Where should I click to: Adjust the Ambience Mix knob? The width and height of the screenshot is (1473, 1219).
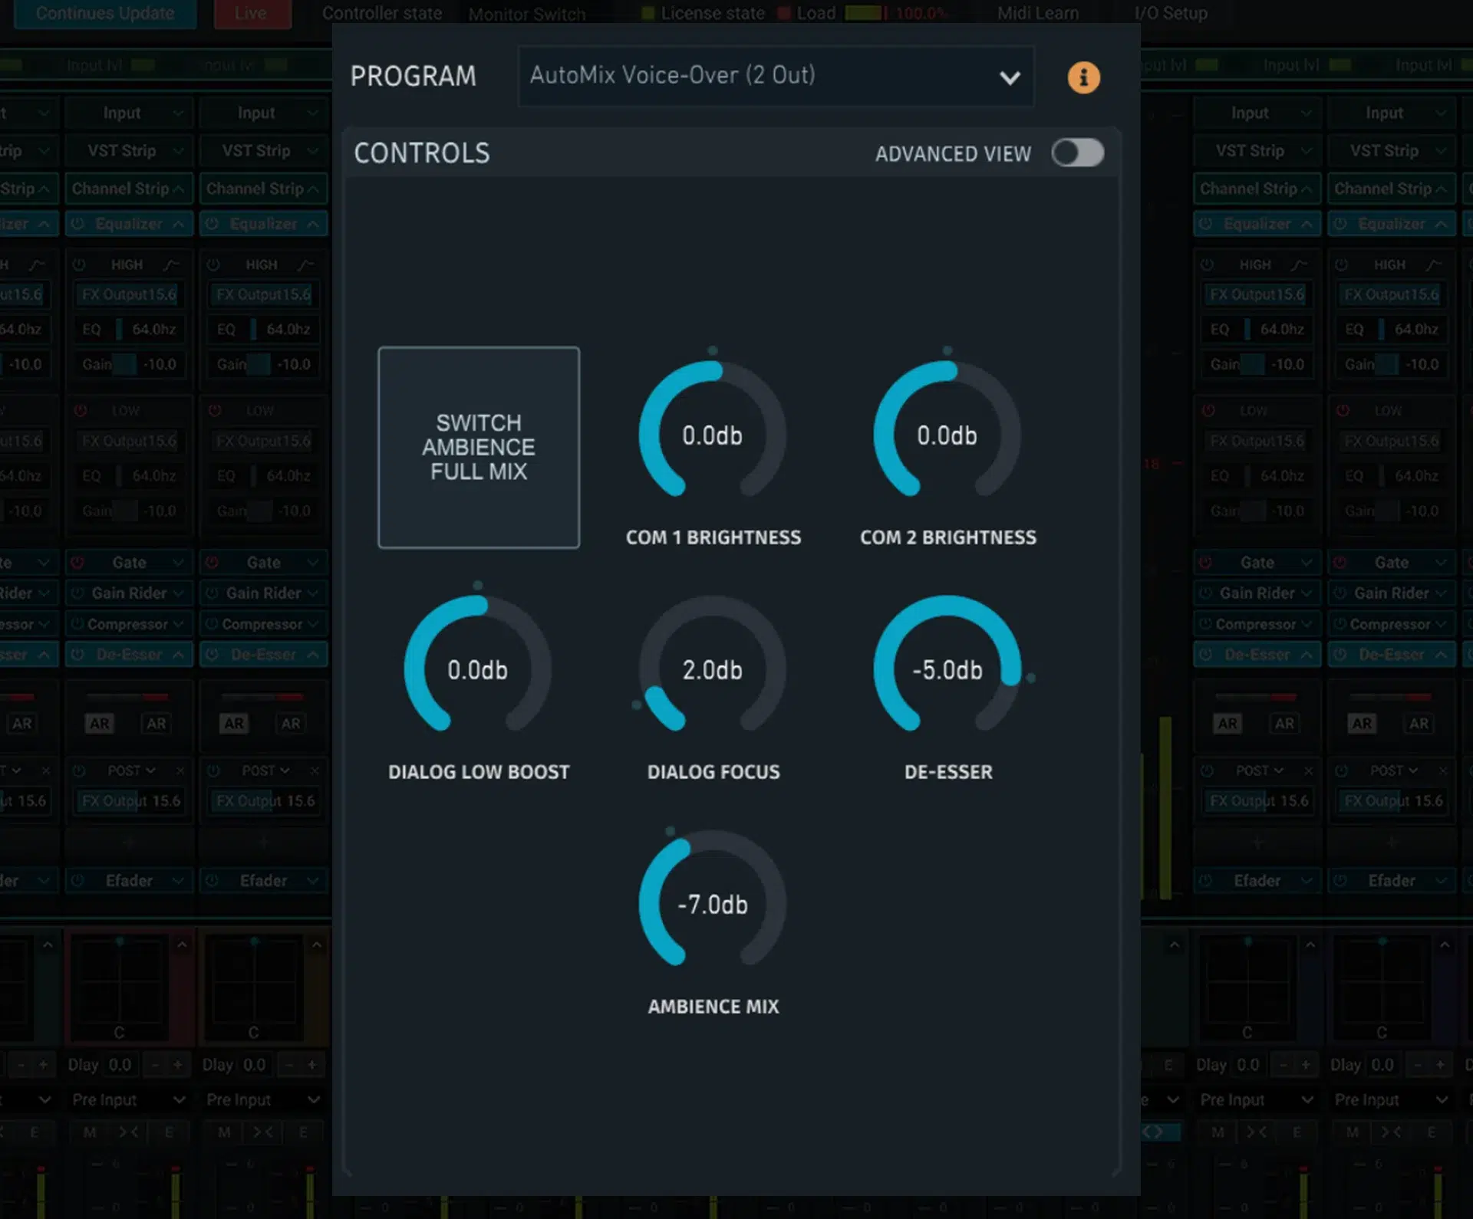click(713, 903)
